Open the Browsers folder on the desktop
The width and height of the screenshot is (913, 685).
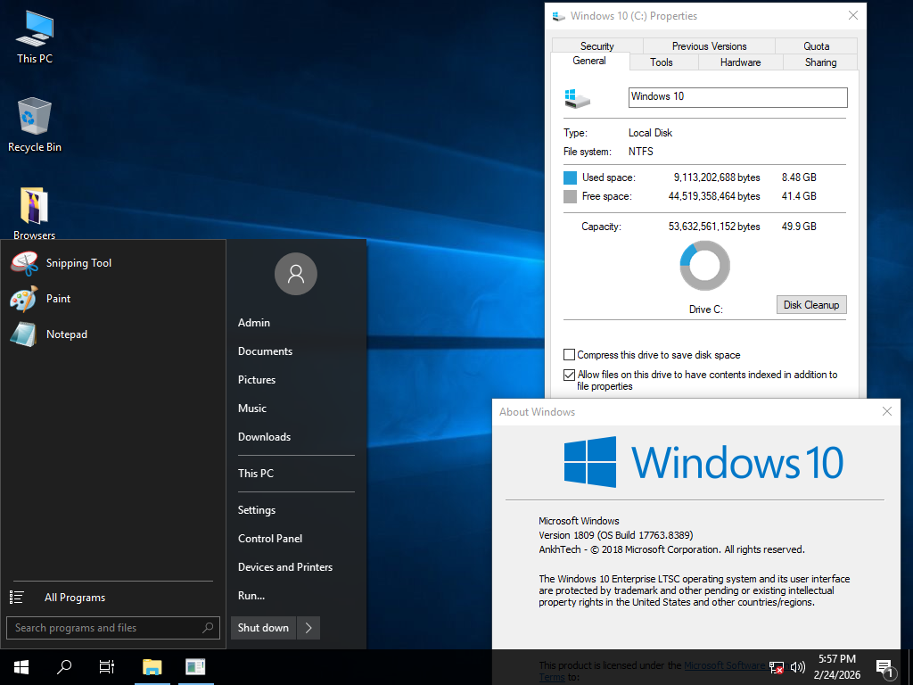(33, 207)
